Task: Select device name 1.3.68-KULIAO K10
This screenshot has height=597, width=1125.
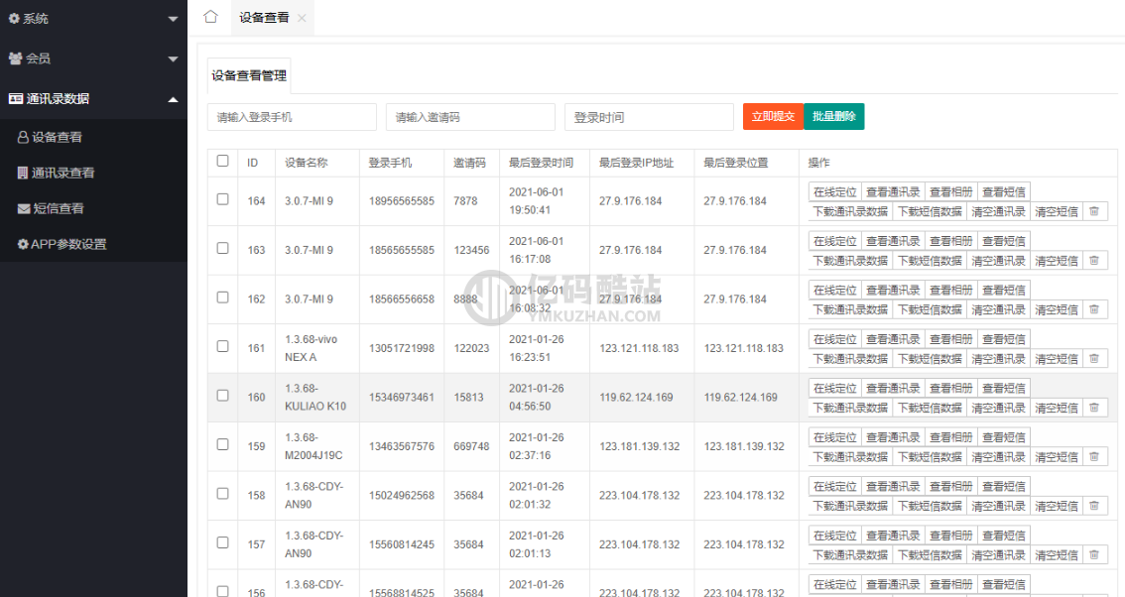Action: pyautogui.click(x=315, y=397)
